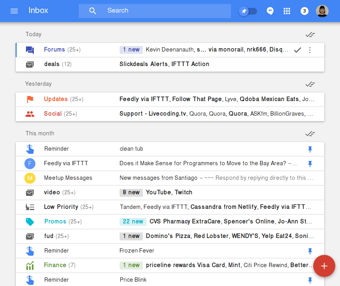Image resolution: width=340 pixels, height=286 pixels.
Task: Click the Today section heading
Action: pyautogui.click(x=33, y=34)
